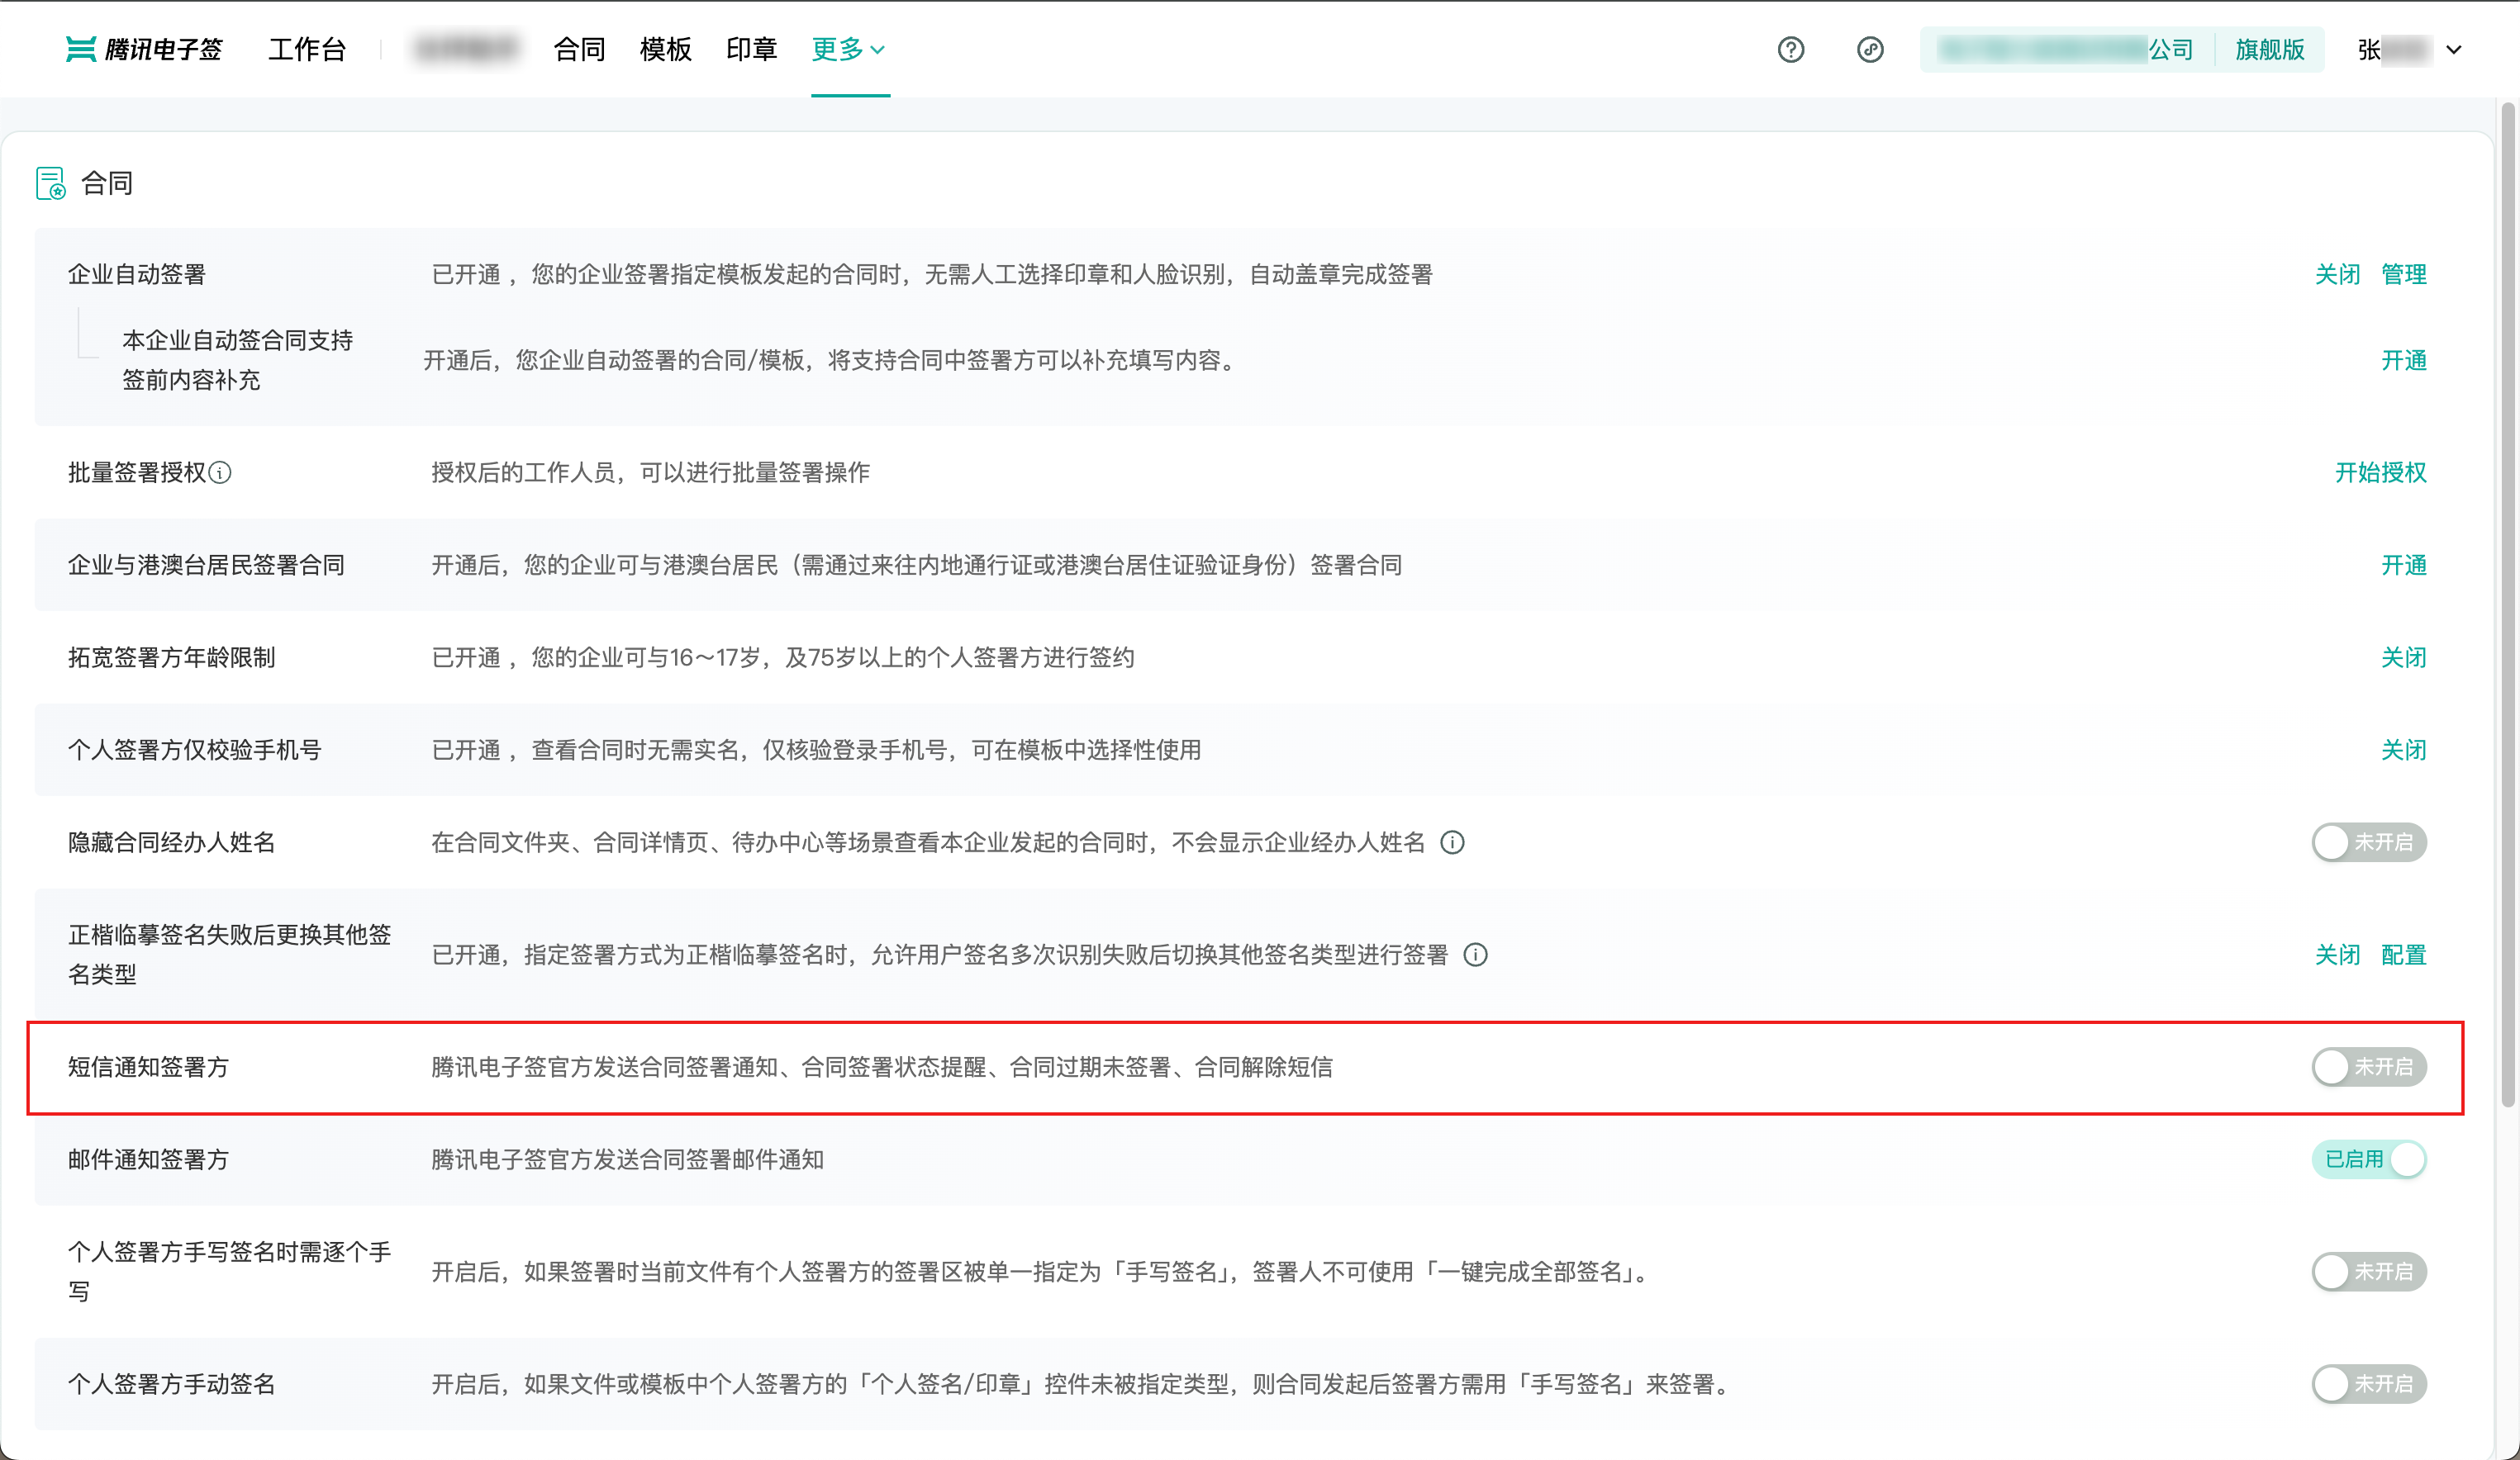Click the blurred tab next to 工作台
2520x1460 pixels.
[x=466, y=49]
